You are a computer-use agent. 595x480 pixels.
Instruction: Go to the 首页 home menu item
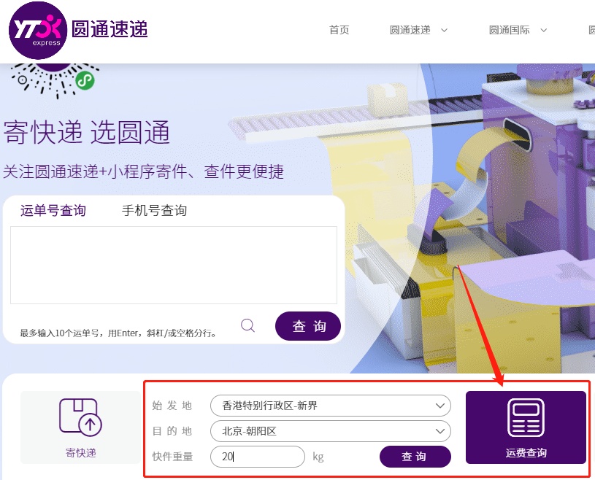coord(339,30)
